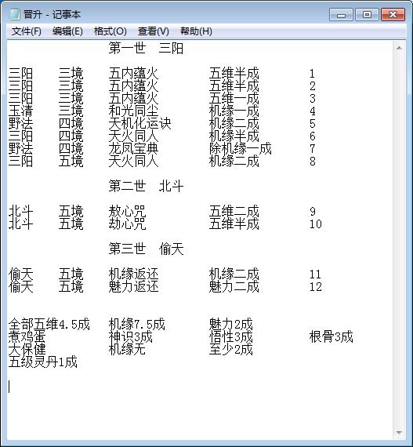Click the heading 第二世 北斗

coord(146,186)
